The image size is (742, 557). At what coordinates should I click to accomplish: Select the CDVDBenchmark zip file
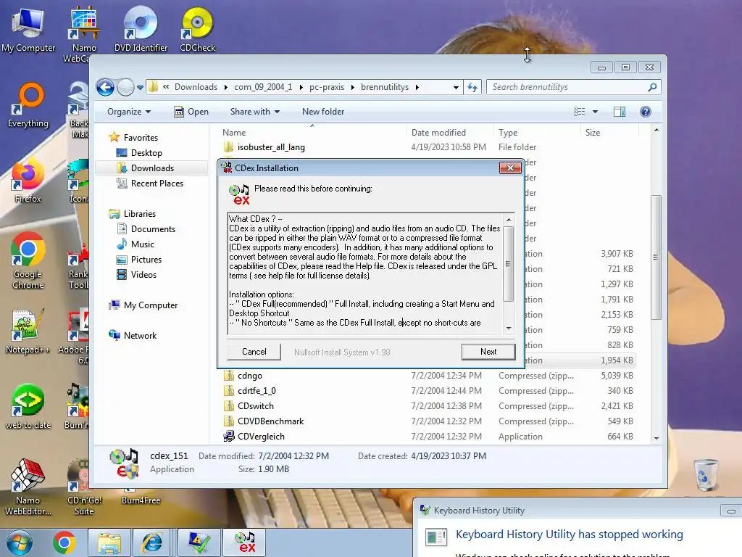click(x=271, y=421)
